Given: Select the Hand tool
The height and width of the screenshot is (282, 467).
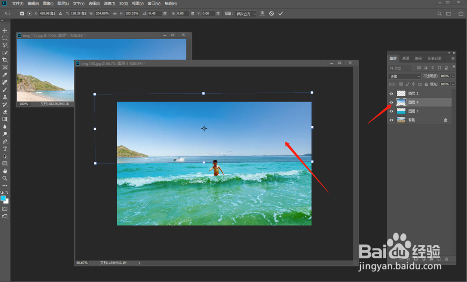Looking at the screenshot, I should point(5,171).
